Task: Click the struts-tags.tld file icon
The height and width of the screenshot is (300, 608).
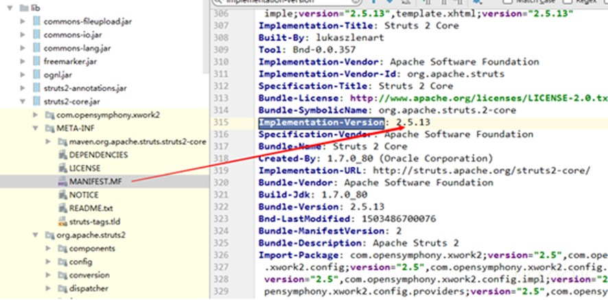Action: click(62, 222)
